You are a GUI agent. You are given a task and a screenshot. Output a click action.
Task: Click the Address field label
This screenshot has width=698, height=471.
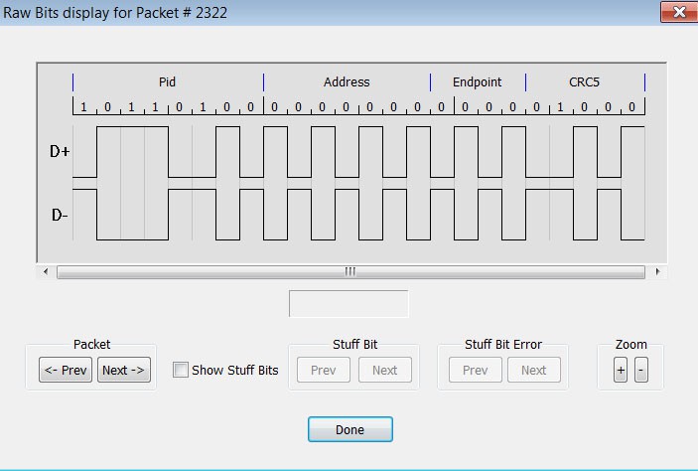point(347,82)
